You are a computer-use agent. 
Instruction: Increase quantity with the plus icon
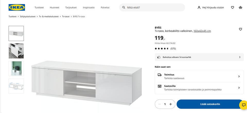[x=171, y=104]
